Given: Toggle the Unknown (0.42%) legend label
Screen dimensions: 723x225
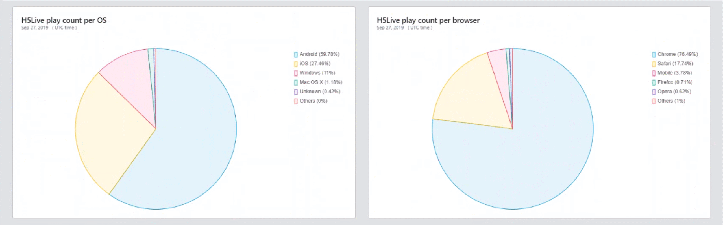Looking at the screenshot, I should pos(320,92).
